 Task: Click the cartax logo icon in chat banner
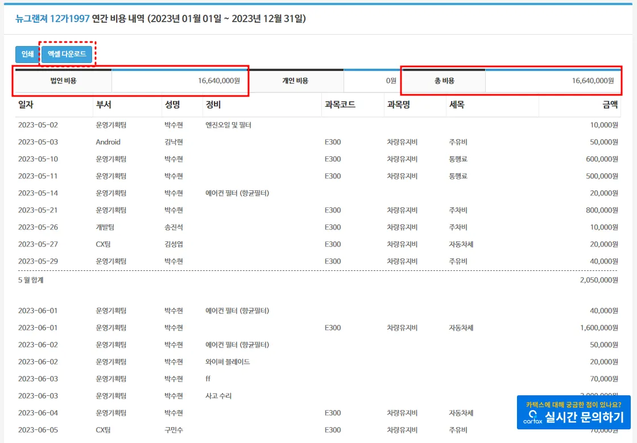(x=532, y=417)
